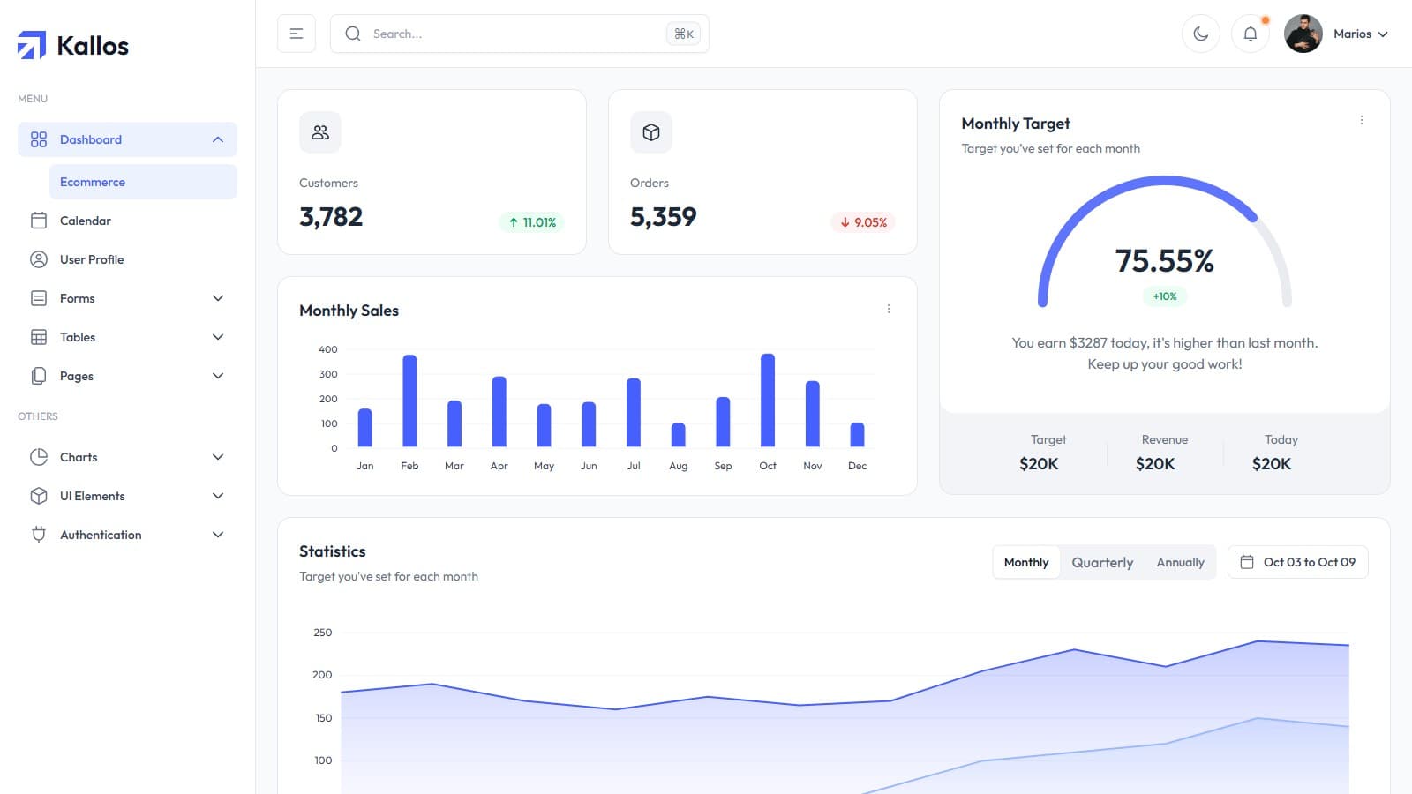Click the Kallos logo icon
Viewport: 1412px width, 794px height.
tap(32, 45)
